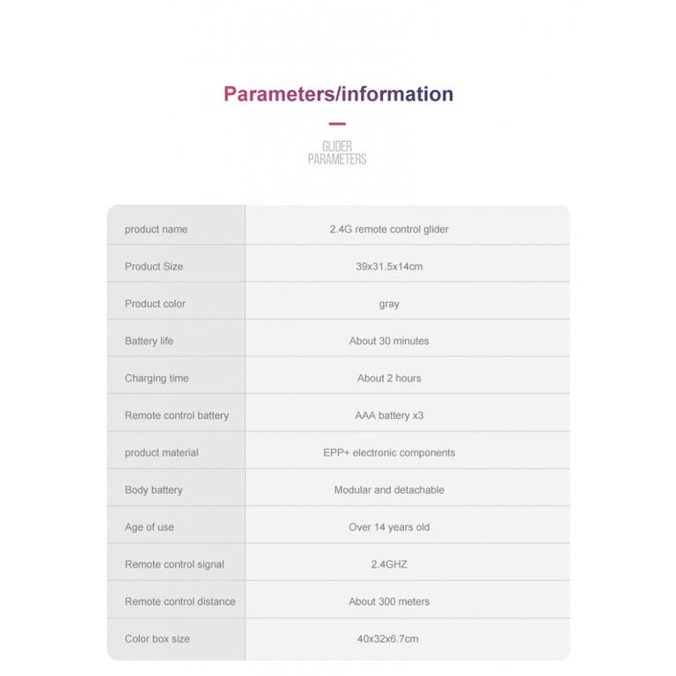This screenshot has width=676, height=676.
Task: Select the About 30 minutes value
Action: coord(389,341)
